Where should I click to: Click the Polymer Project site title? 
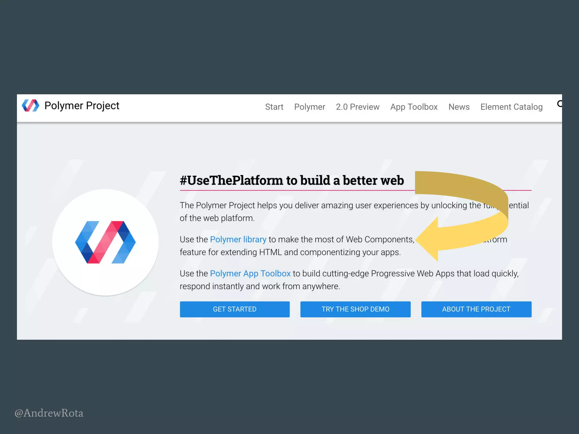click(x=82, y=106)
